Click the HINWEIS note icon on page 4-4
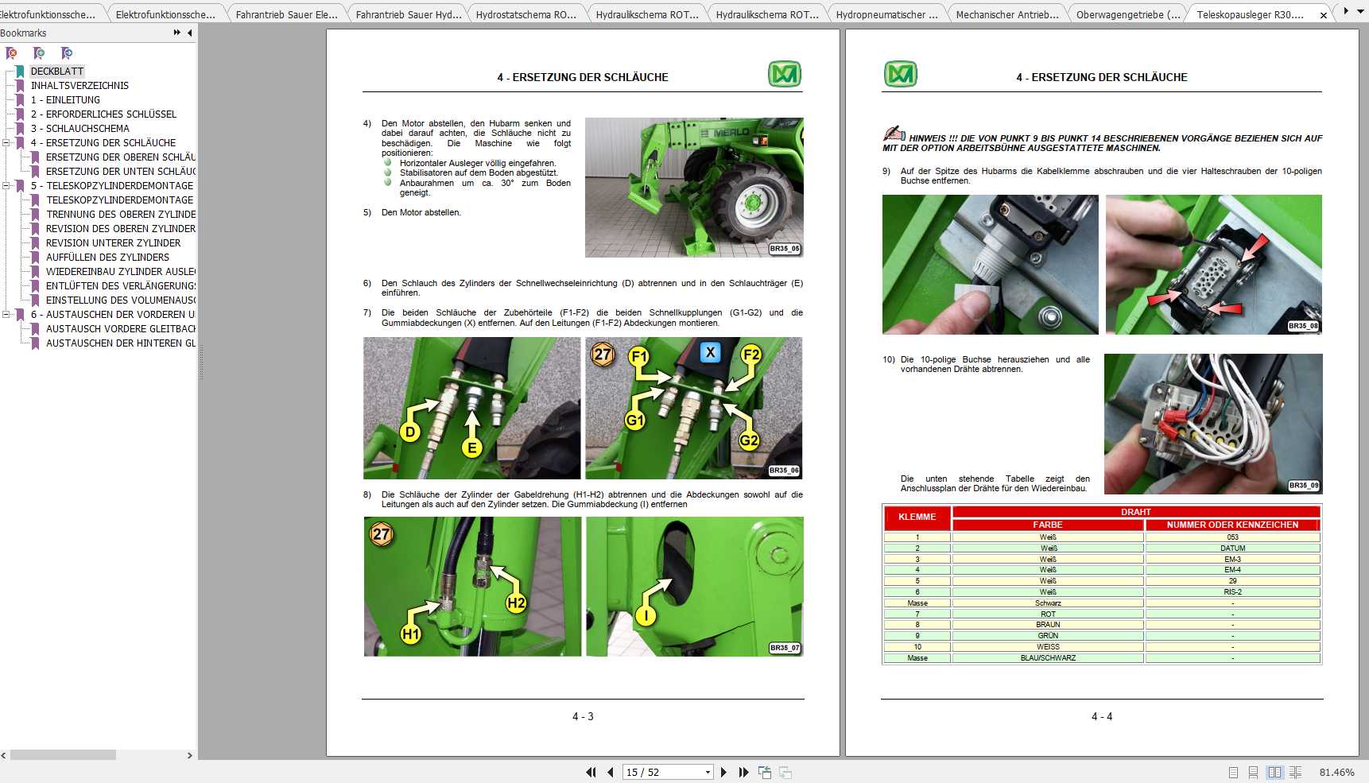 [x=894, y=134]
